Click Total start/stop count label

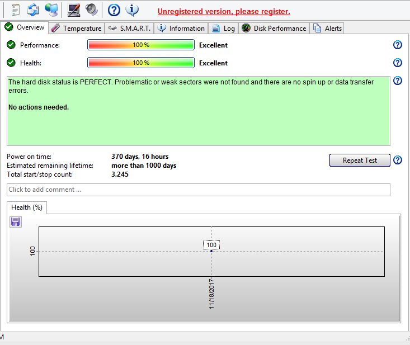pyautogui.click(x=40, y=174)
